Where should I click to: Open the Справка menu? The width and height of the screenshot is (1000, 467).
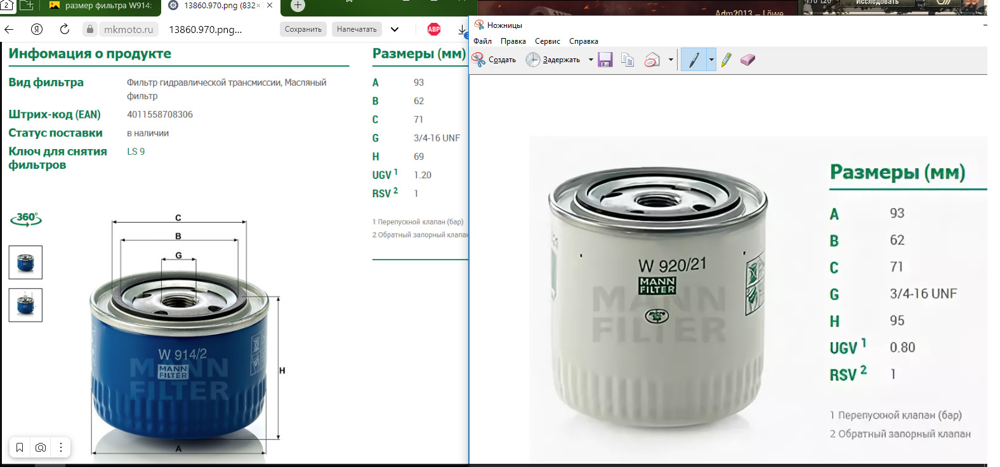click(583, 41)
